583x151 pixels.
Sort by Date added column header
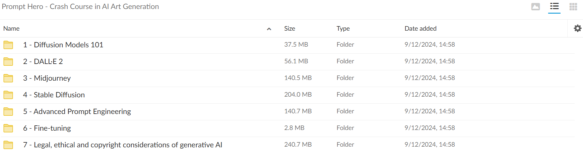[420, 29]
